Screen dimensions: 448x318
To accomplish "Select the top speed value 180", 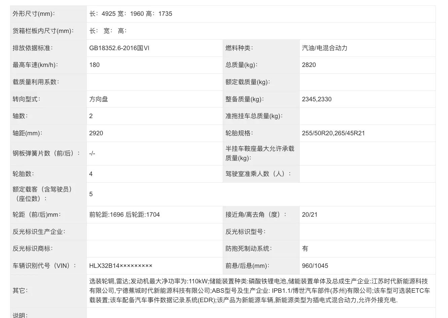I will (95, 65).
